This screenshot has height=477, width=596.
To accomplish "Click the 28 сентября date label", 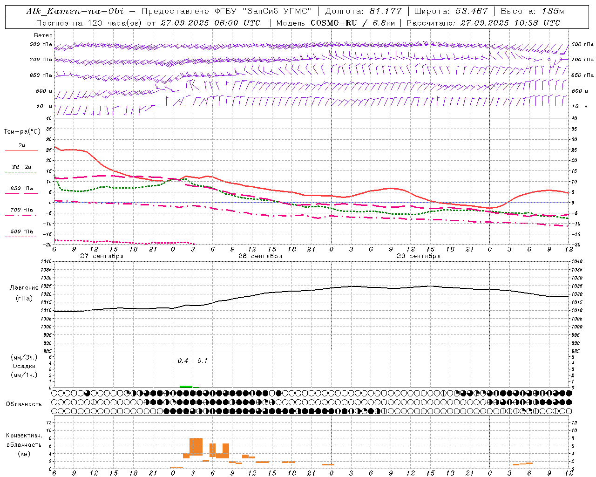I will point(260,256).
